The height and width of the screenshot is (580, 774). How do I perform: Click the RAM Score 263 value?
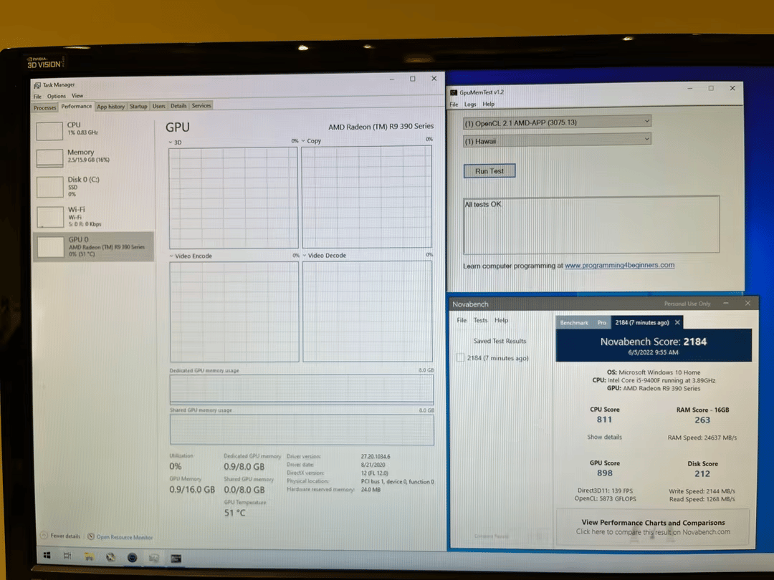702,420
